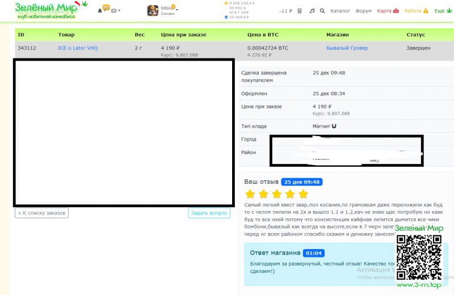Viewport: 454px width, 295px height.
Task: Click the first review star
Action: 250,194
